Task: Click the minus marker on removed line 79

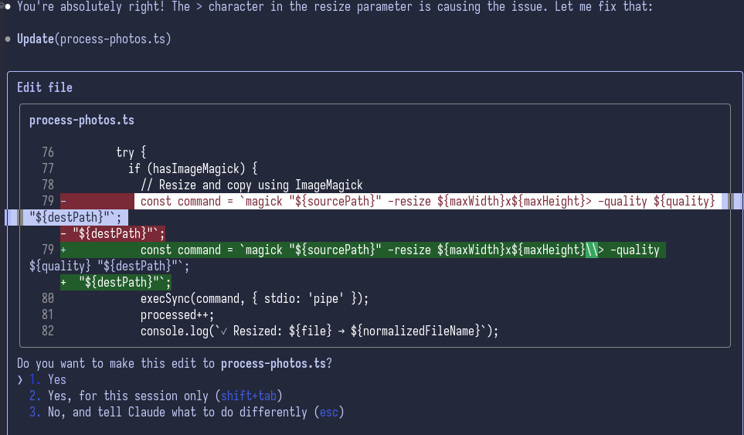Action: pyautogui.click(x=63, y=201)
